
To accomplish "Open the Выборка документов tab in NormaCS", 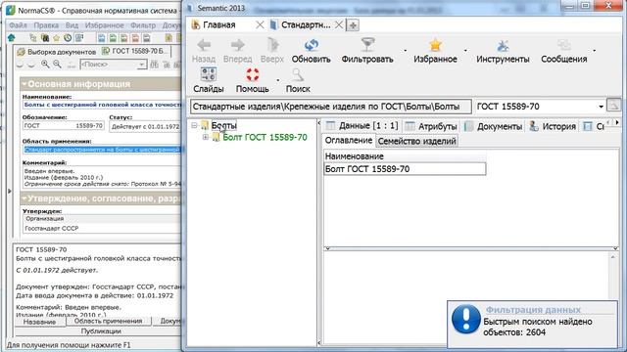I will tap(57, 52).
